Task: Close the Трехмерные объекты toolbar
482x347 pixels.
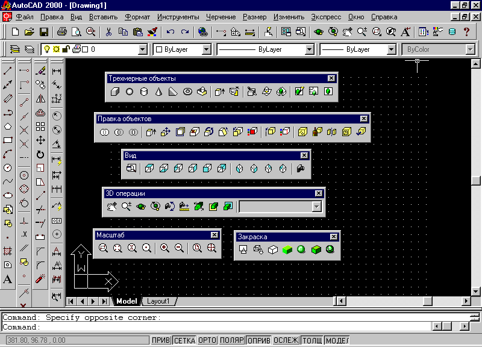Action: tap(331, 78)
